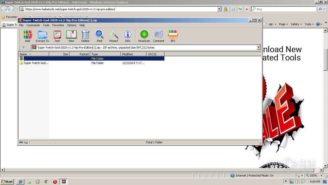Click the IE vertical scrollbar down arrow
This screenshot has width=328, height=185.
(x=326, y=166)
